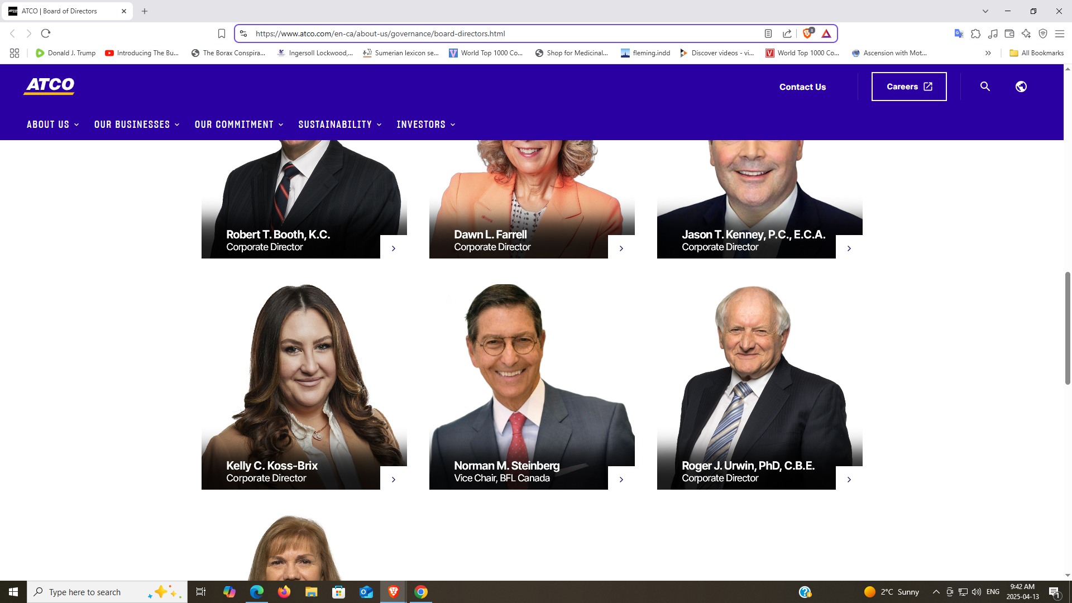
Task: Open the translate extension icon
Action: [959, 33]
